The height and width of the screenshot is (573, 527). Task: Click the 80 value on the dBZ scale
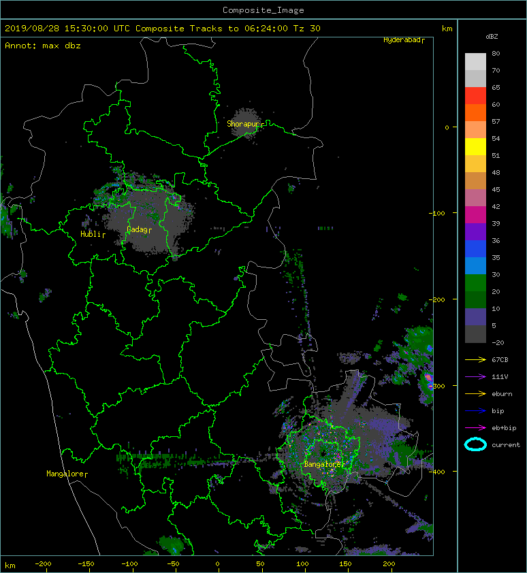[x=496, y=53]
